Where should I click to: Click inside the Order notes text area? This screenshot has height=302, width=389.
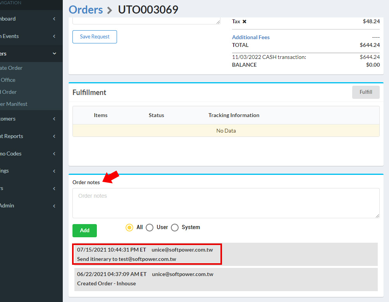225,203
